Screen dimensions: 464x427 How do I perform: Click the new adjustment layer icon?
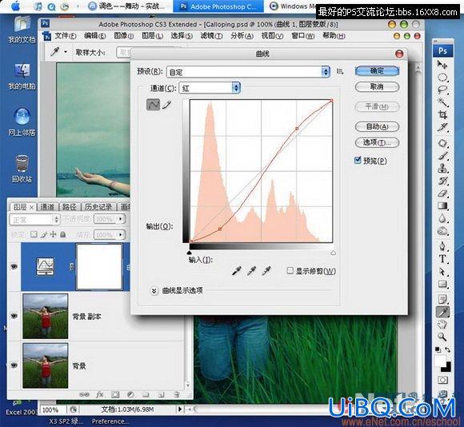tap(130, 394)
